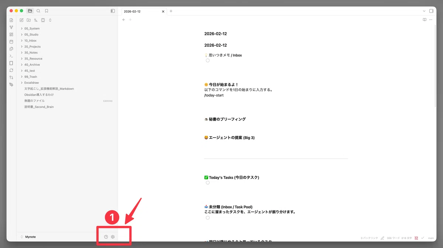Image resolution: width=443 pixels, height=248 pixels.
Task: Open the file explorer folder tab
Action: pyautogui.click(x=30, y=11)
